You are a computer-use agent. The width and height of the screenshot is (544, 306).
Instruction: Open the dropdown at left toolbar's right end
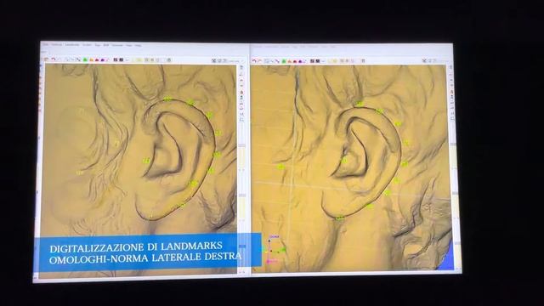click(236, 61)
